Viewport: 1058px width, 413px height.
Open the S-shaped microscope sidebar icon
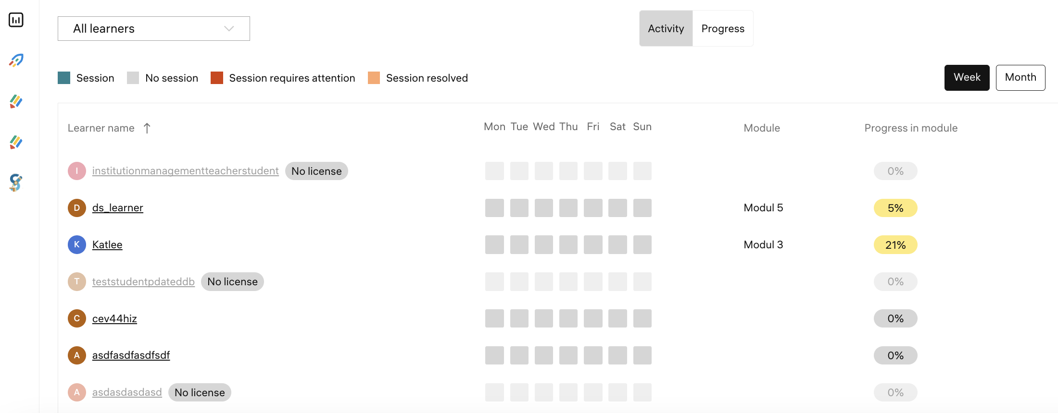16,182
